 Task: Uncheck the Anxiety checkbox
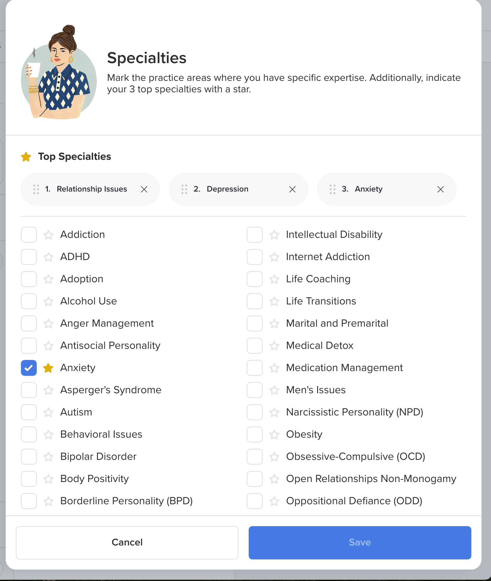point(29,368)
